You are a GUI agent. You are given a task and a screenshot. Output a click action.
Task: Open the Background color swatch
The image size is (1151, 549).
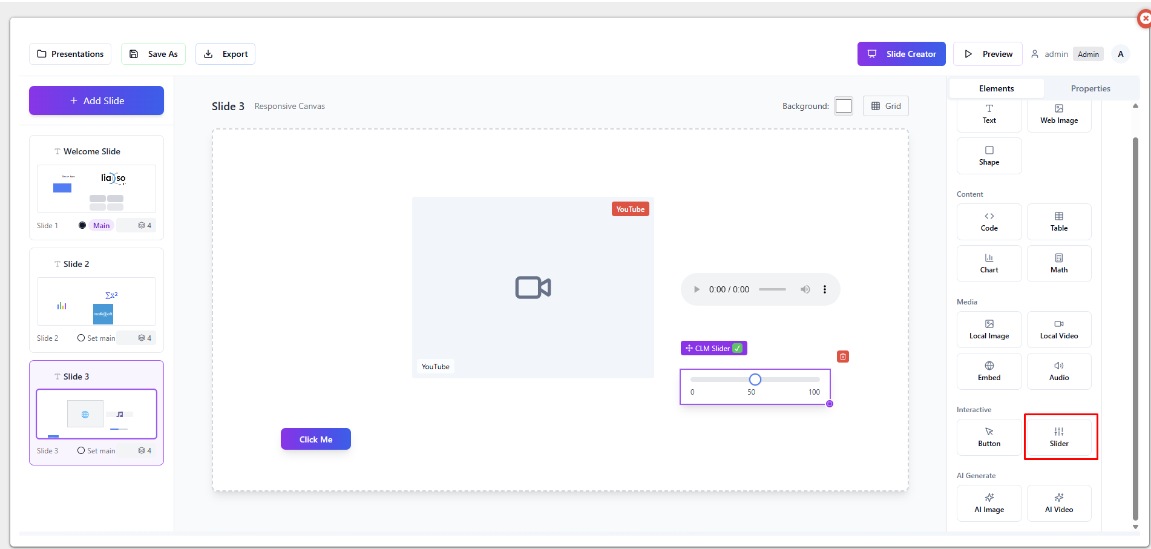coord(843,106)
